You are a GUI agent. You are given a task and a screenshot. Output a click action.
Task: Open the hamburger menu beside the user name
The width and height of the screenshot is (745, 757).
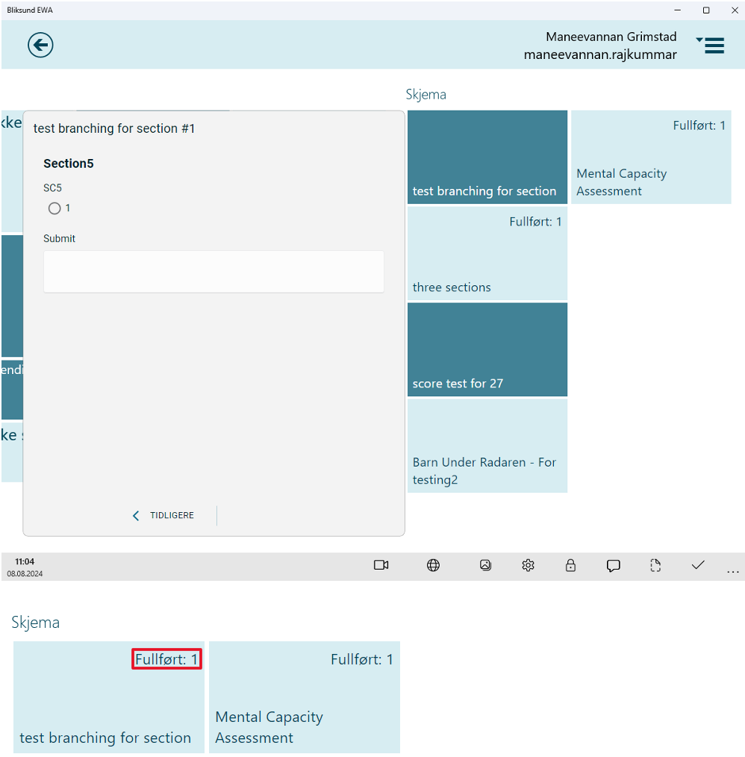(711, 46)
